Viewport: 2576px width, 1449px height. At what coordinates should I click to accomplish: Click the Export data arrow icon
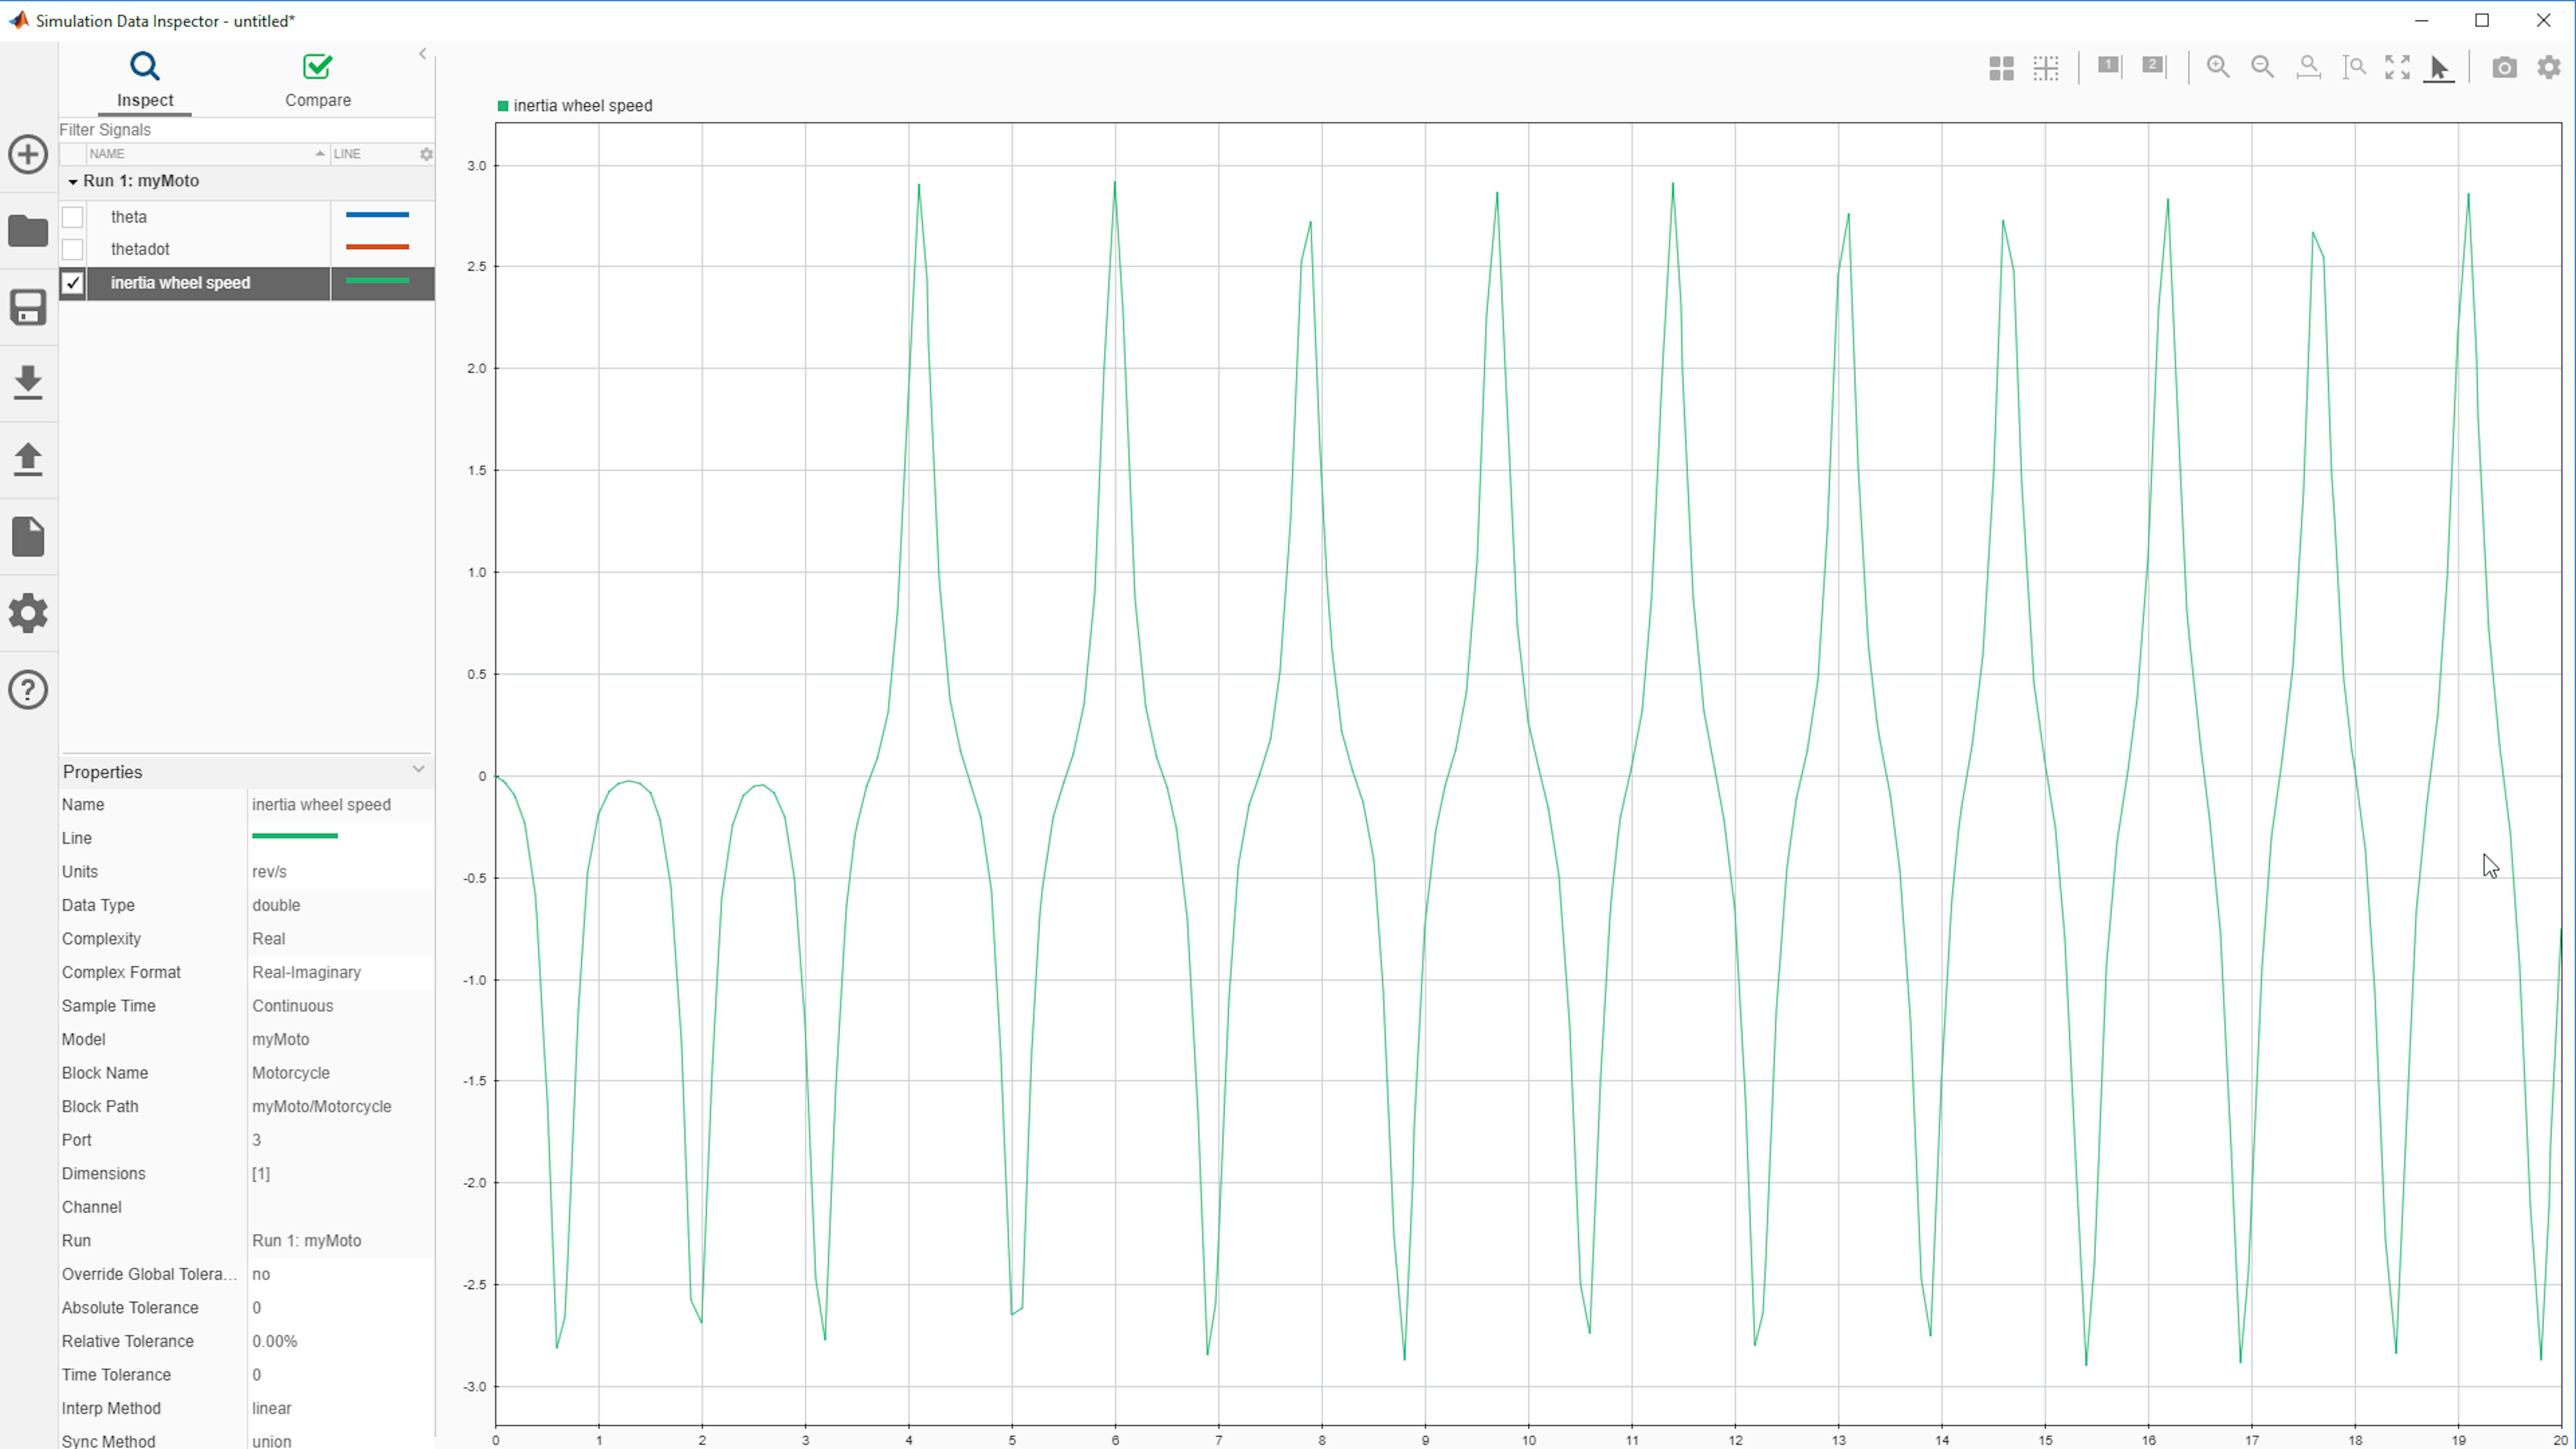28,460
